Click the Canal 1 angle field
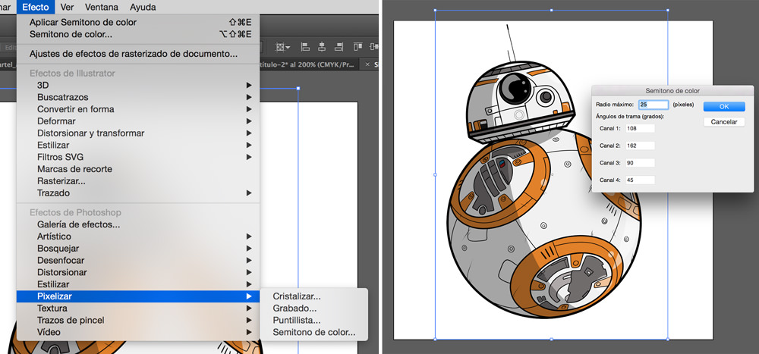This screenshot has height=354, width=759. pyautogui.click(x=640, y=128)
